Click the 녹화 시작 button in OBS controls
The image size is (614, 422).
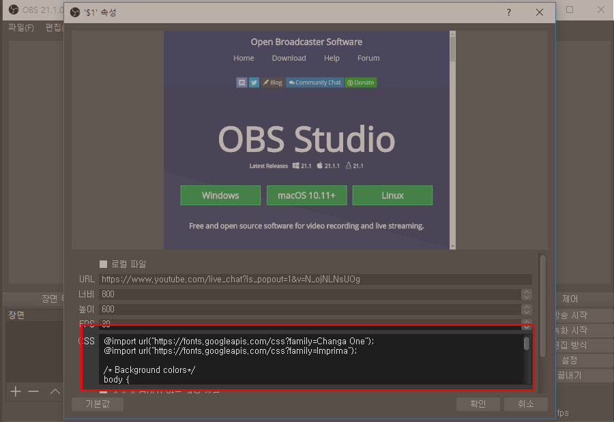pos(584,331)
